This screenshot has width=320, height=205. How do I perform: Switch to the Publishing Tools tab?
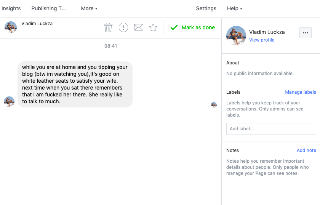coord(49,8)
